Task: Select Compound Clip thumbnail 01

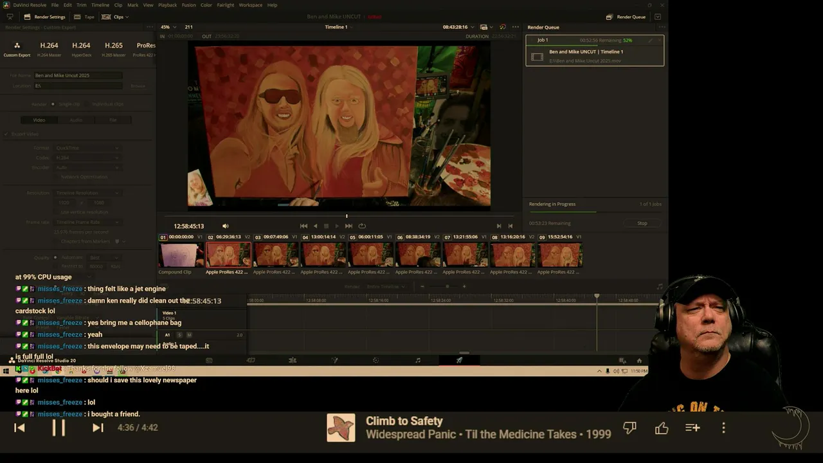Action: 181,255
